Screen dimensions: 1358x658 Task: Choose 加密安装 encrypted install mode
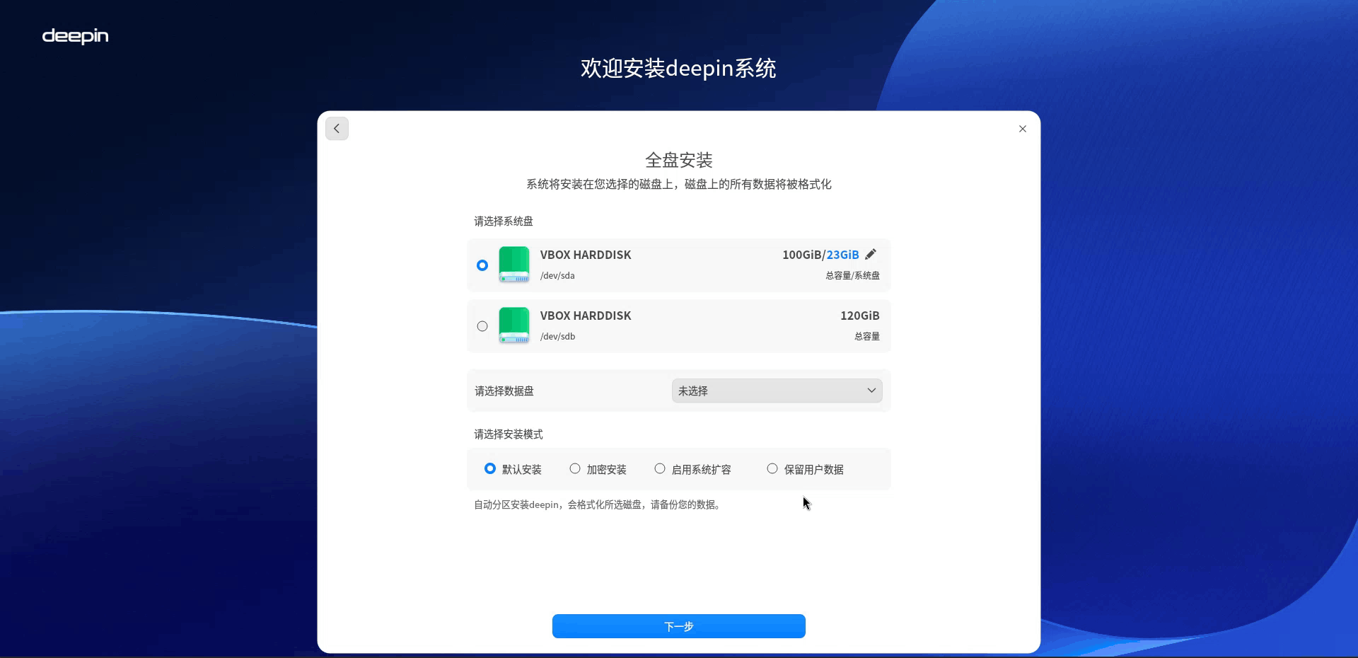598,469
